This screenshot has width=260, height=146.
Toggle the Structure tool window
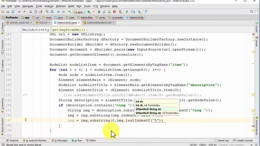pos(2,47)
